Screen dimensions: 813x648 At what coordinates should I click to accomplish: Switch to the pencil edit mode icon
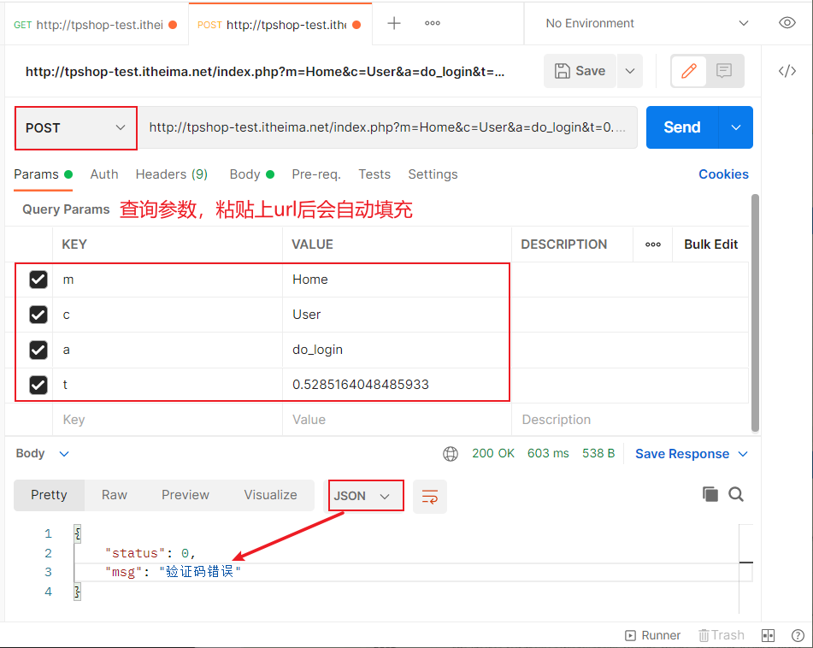tap(688, 71)
